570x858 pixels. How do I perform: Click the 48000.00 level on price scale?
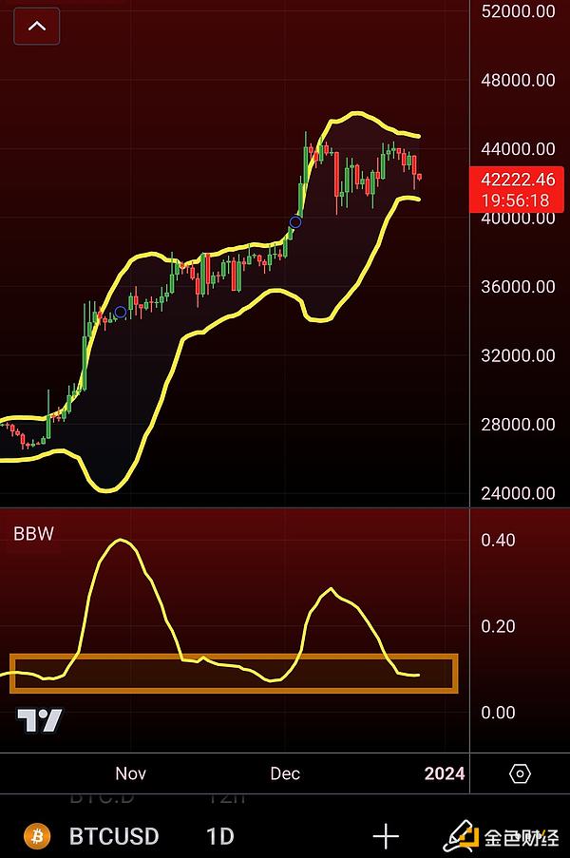[519, 80]
